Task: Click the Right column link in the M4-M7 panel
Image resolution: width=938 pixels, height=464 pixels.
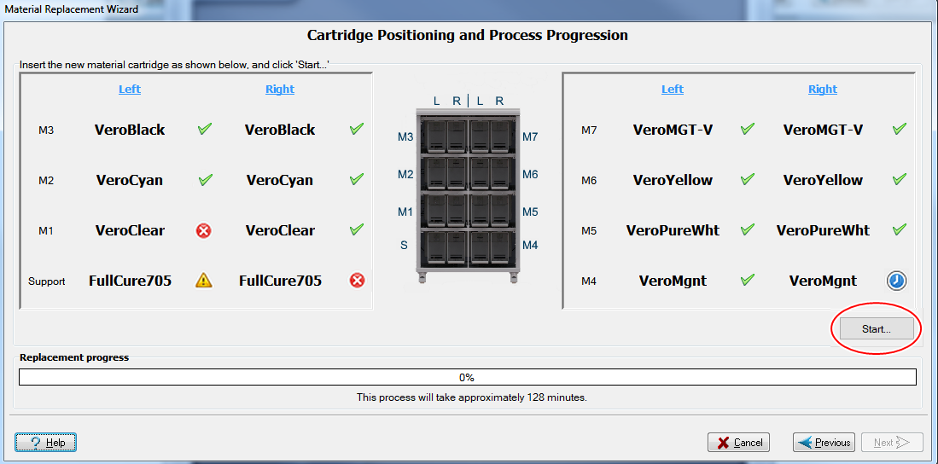Action: pyautogui.click(x=823, y=90)
